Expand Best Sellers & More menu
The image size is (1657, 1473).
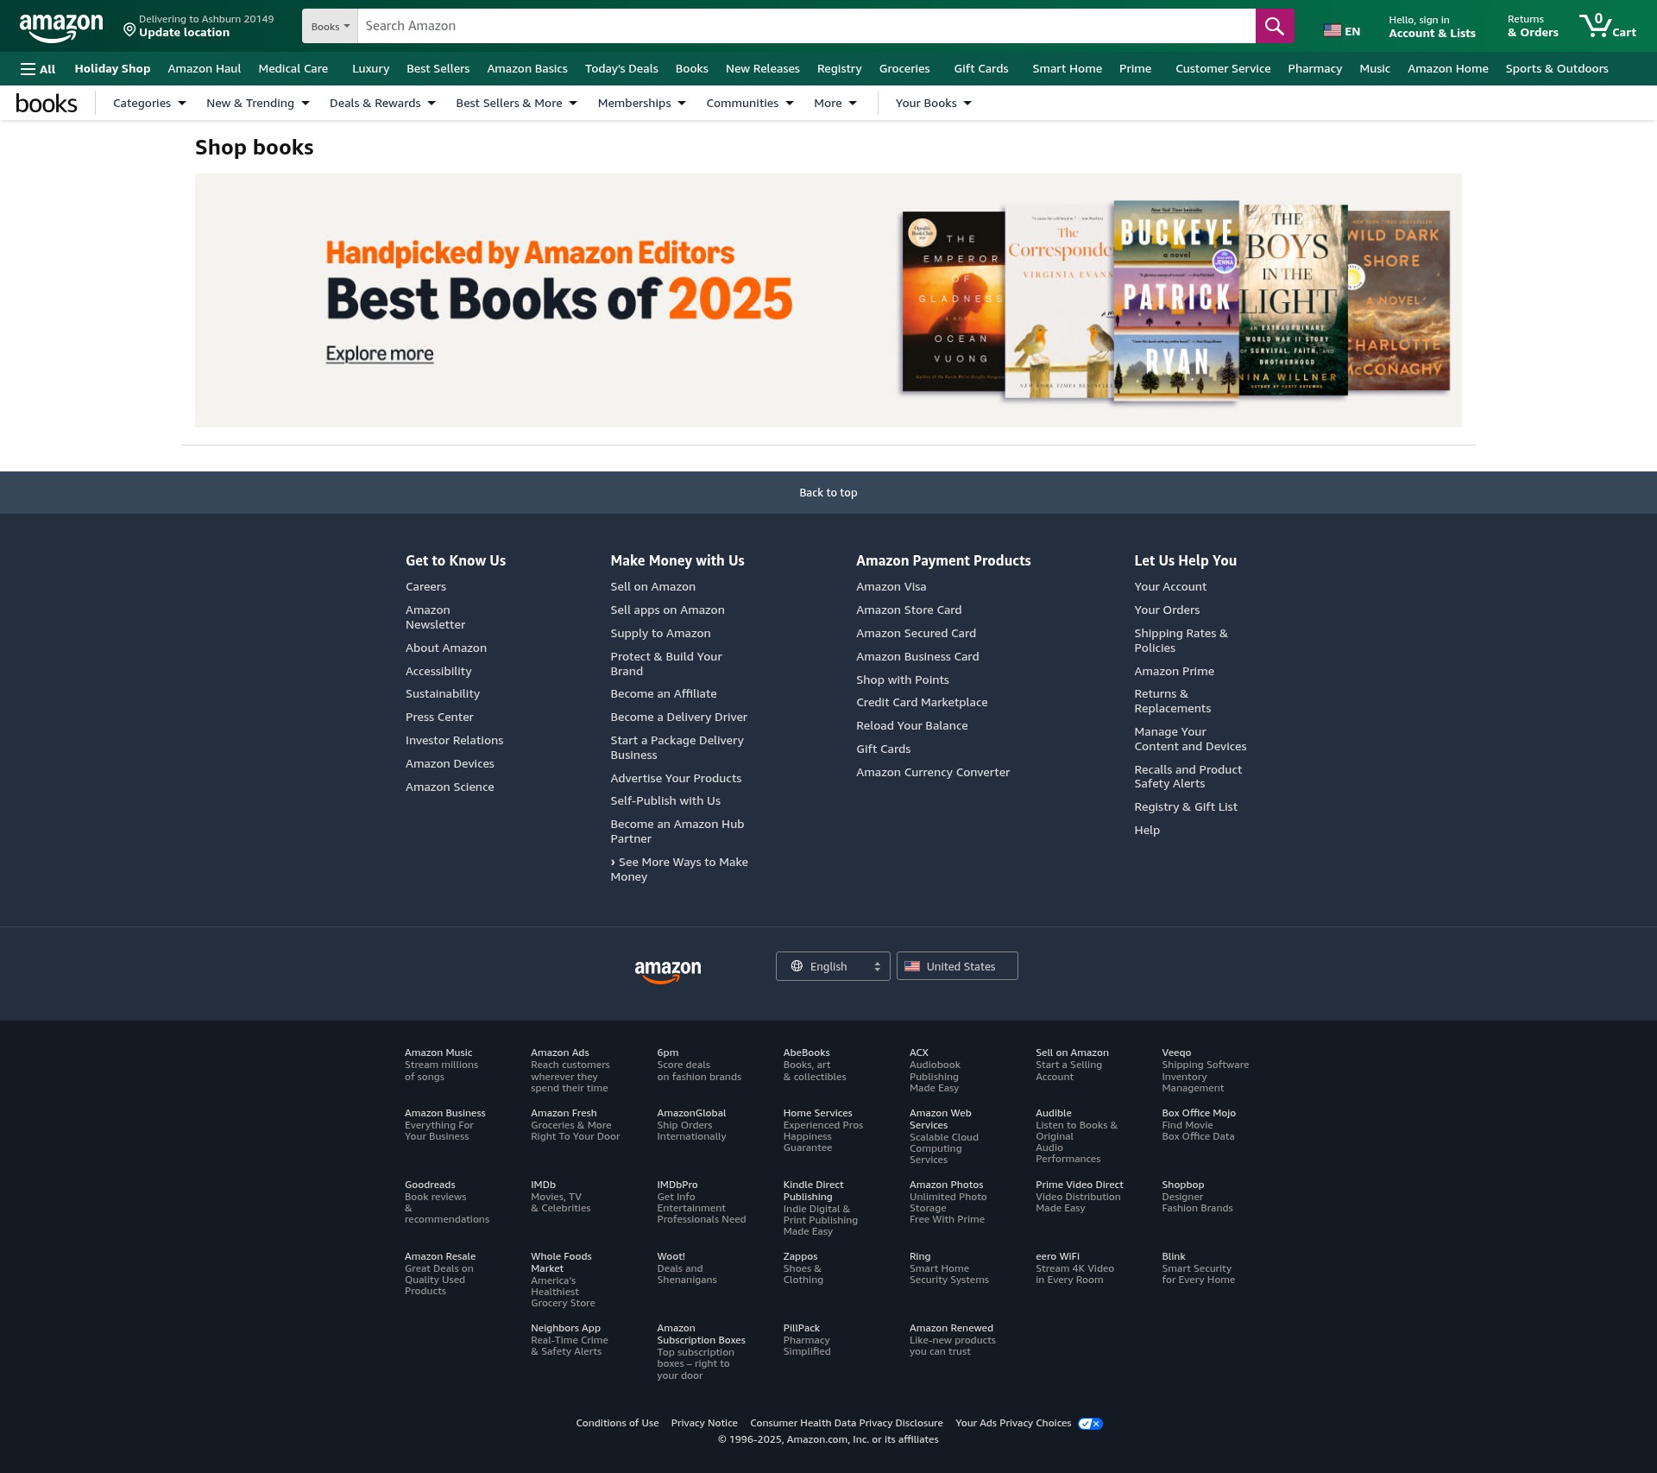[x=516, y=104]
